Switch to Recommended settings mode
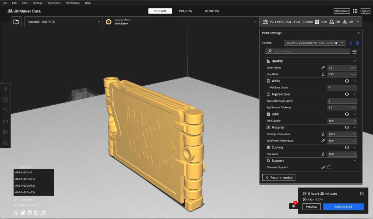Screen dimensions: 373x219 pos(279,178)
